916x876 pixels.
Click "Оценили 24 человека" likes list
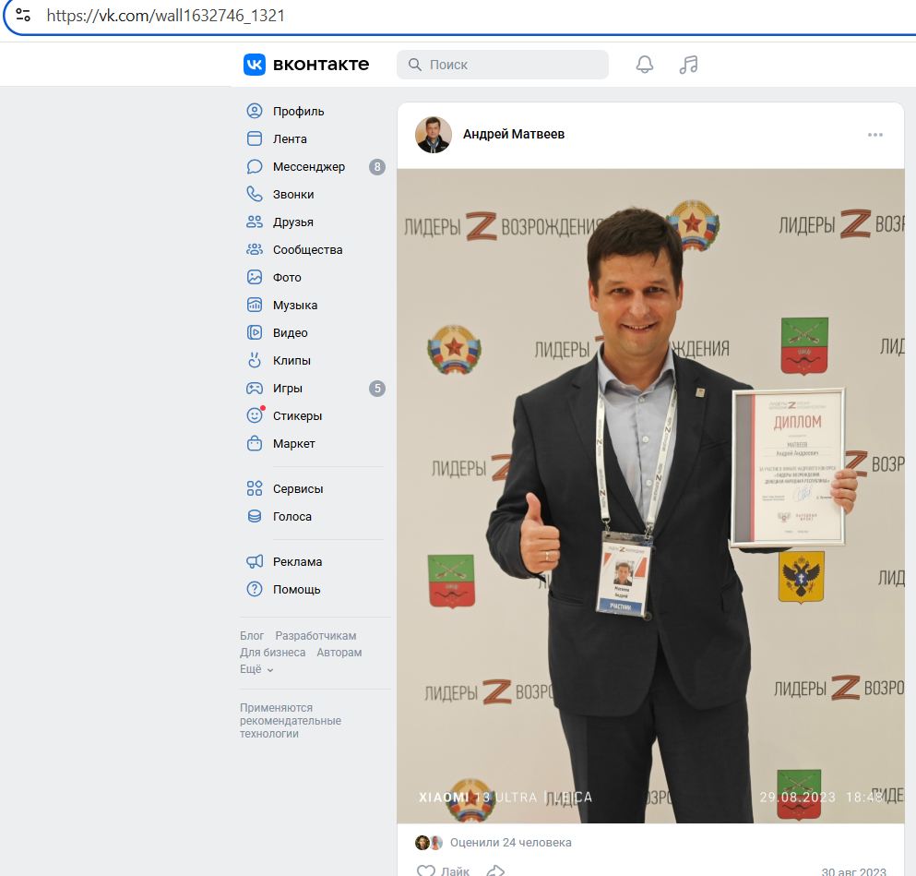510,843
